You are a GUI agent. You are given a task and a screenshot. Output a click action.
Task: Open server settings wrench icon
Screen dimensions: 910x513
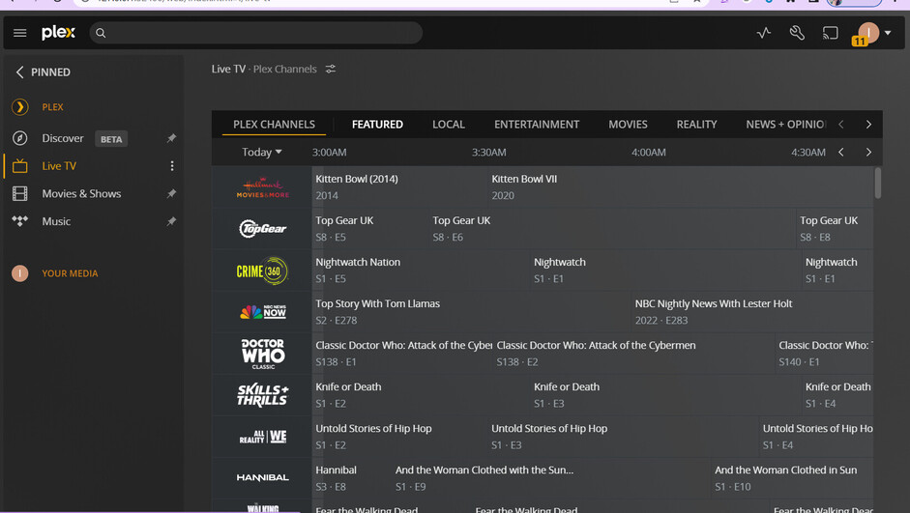coord(797,33)
